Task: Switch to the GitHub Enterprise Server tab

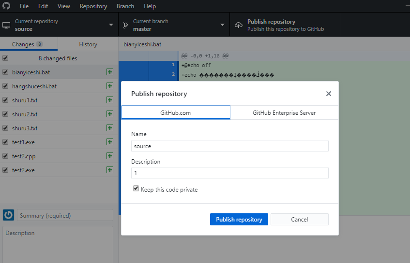Action: click(x=284, y=112)
